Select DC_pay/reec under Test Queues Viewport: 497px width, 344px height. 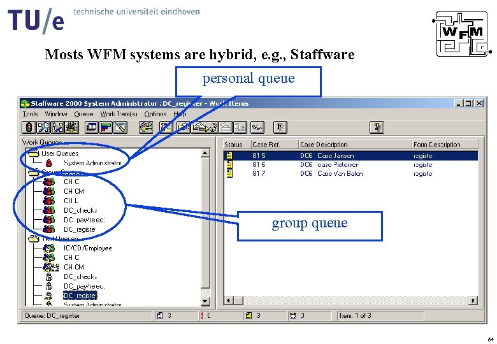[84, 287]
